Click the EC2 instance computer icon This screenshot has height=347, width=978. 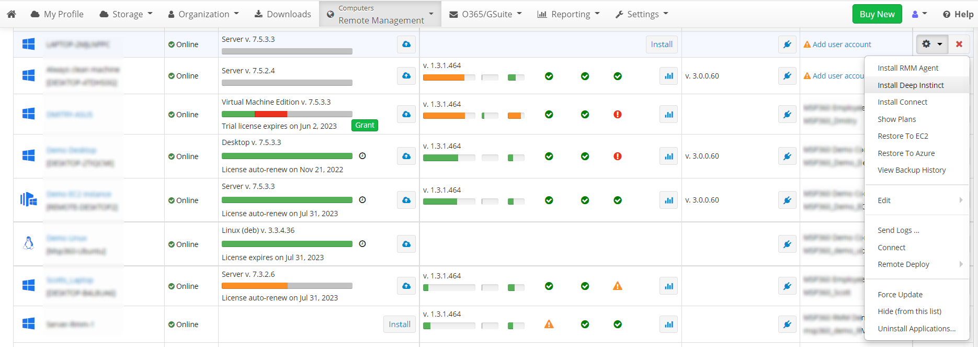[29, 199]
